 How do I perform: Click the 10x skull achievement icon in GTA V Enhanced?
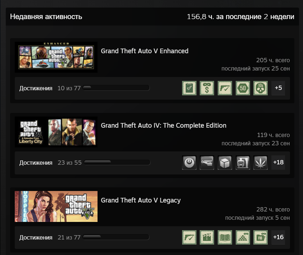261,88
